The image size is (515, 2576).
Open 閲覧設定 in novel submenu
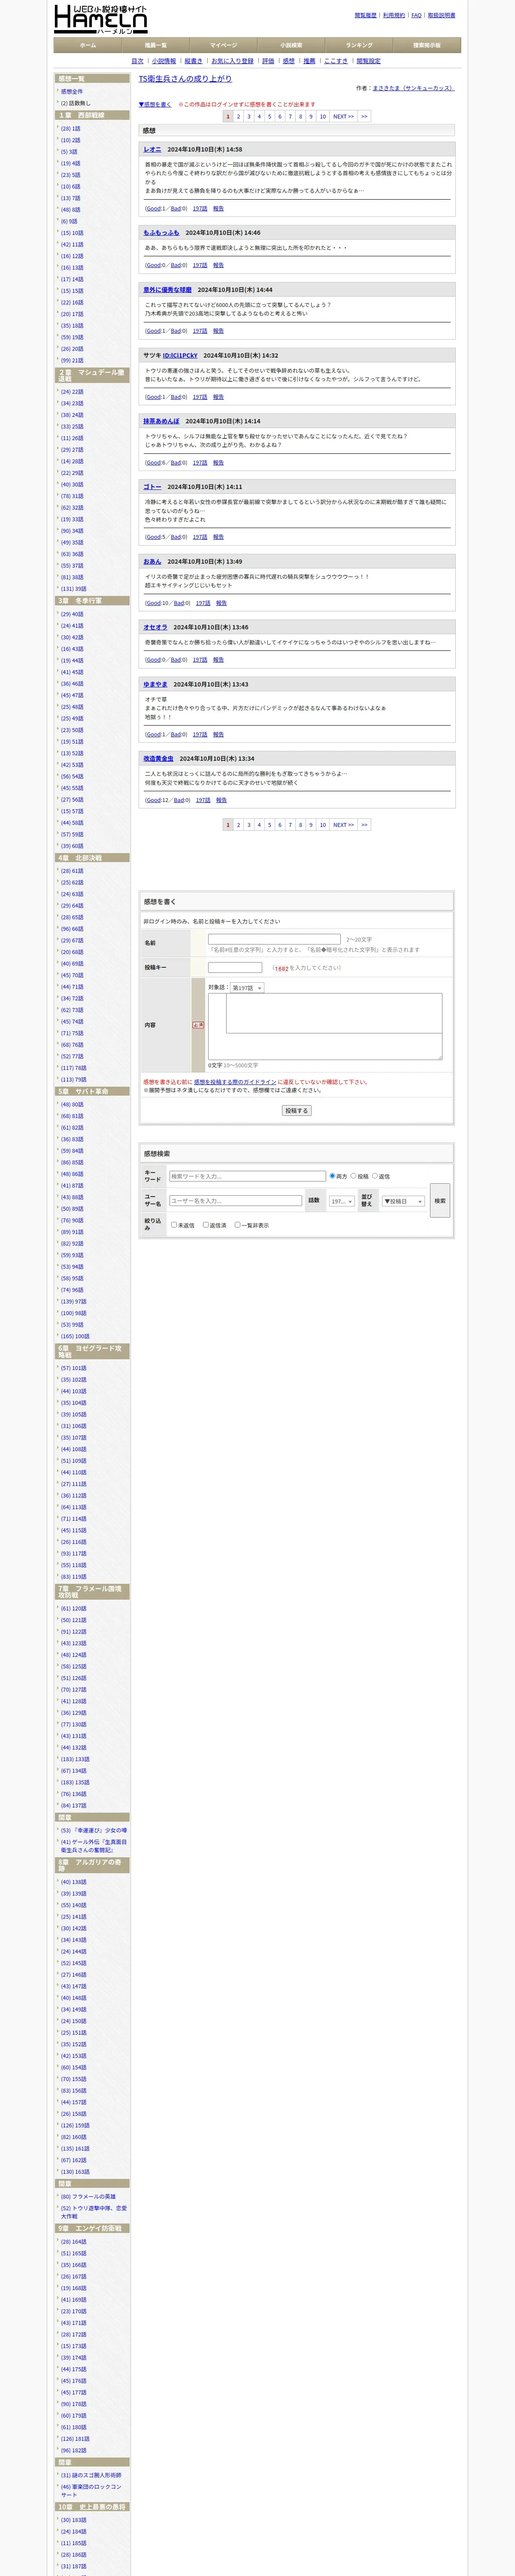tap(369, 61)
